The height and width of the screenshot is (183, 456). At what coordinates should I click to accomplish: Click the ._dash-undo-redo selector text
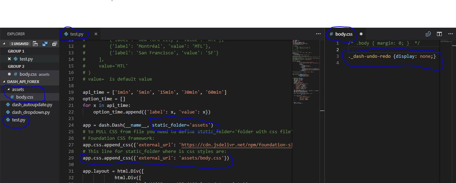369,56
